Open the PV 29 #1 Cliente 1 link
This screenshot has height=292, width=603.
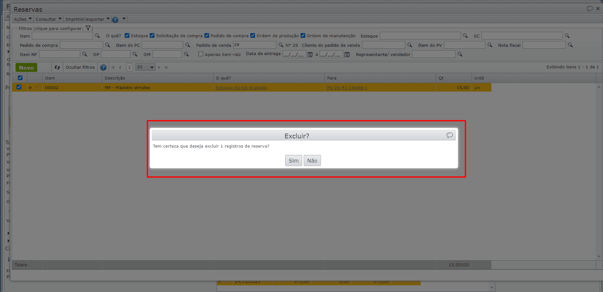[347, 88]
